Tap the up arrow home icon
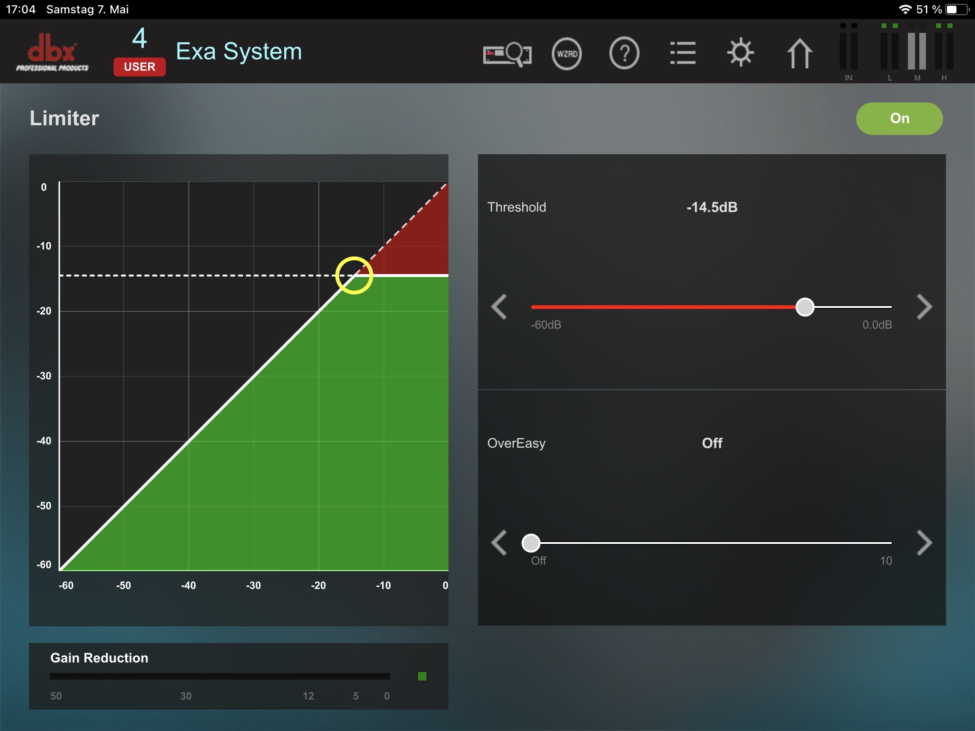 799,53
